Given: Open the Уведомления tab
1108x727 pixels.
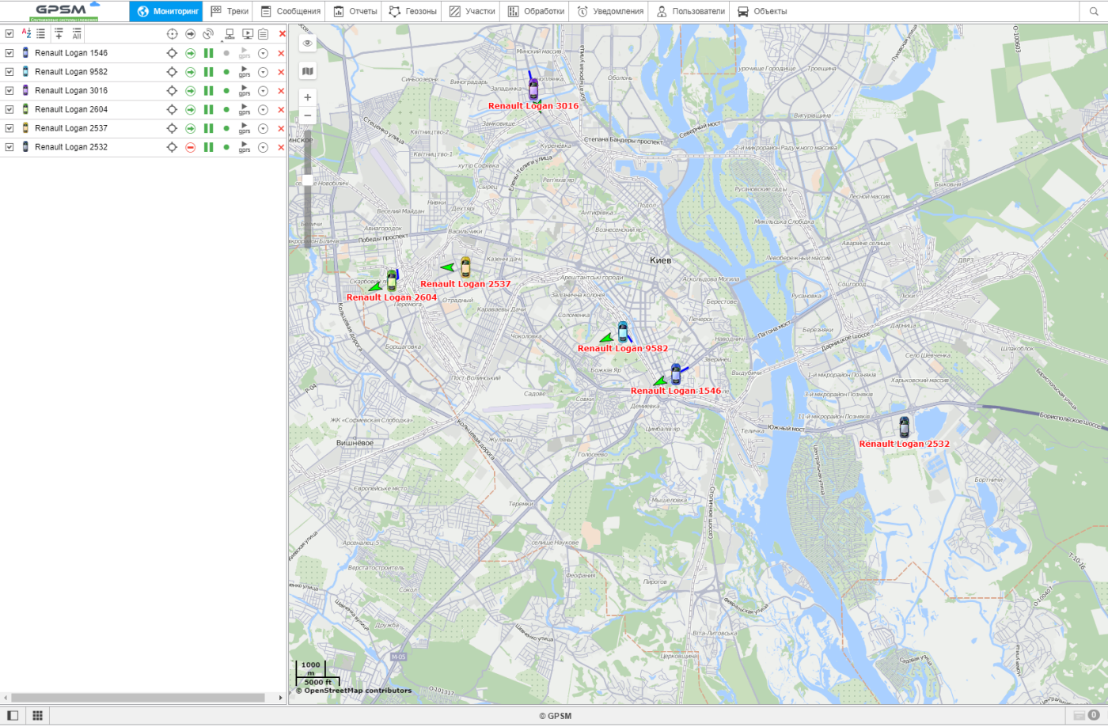Looking at the screenshot, I should (609, 11).
